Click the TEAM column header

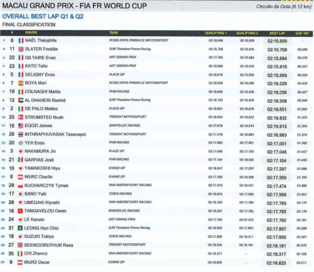tap(114, 32)
